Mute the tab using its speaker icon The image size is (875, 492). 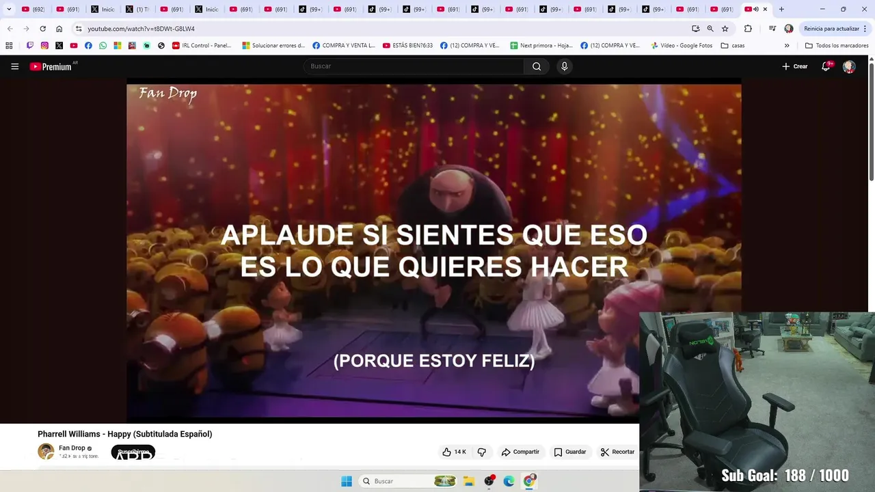(x=756, y=10)
